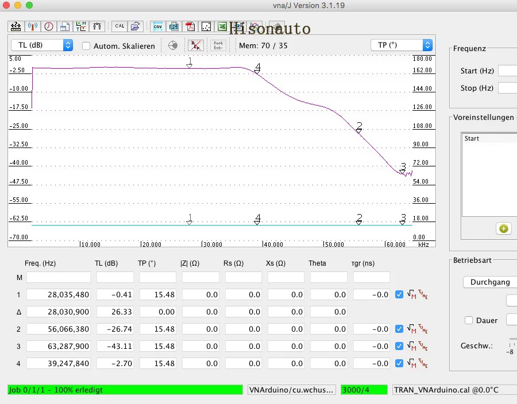Export data to Excel spreadsheet
The width and height of the screenshot is (517, 404).
[x=222, y=26]
